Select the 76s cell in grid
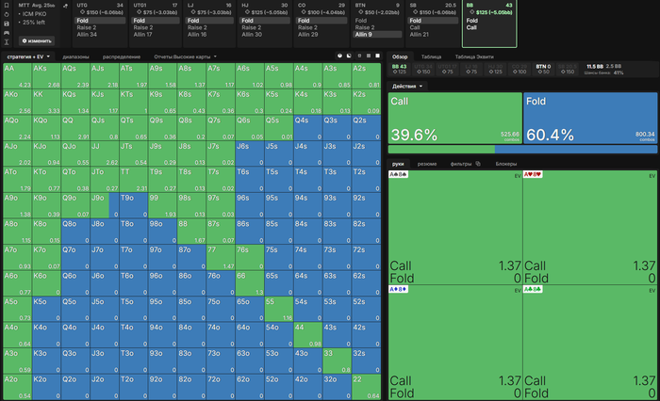 coord(250,257)
